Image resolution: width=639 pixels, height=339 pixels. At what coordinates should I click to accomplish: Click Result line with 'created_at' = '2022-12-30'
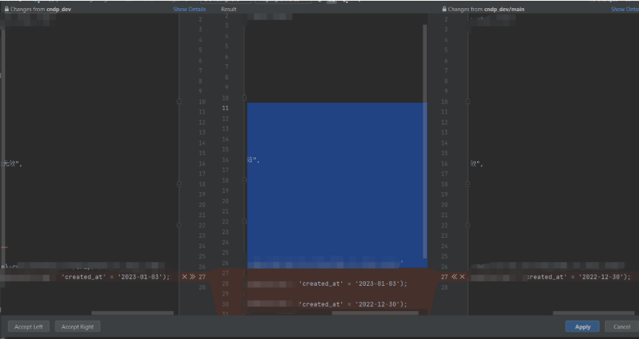coord(353,304)
